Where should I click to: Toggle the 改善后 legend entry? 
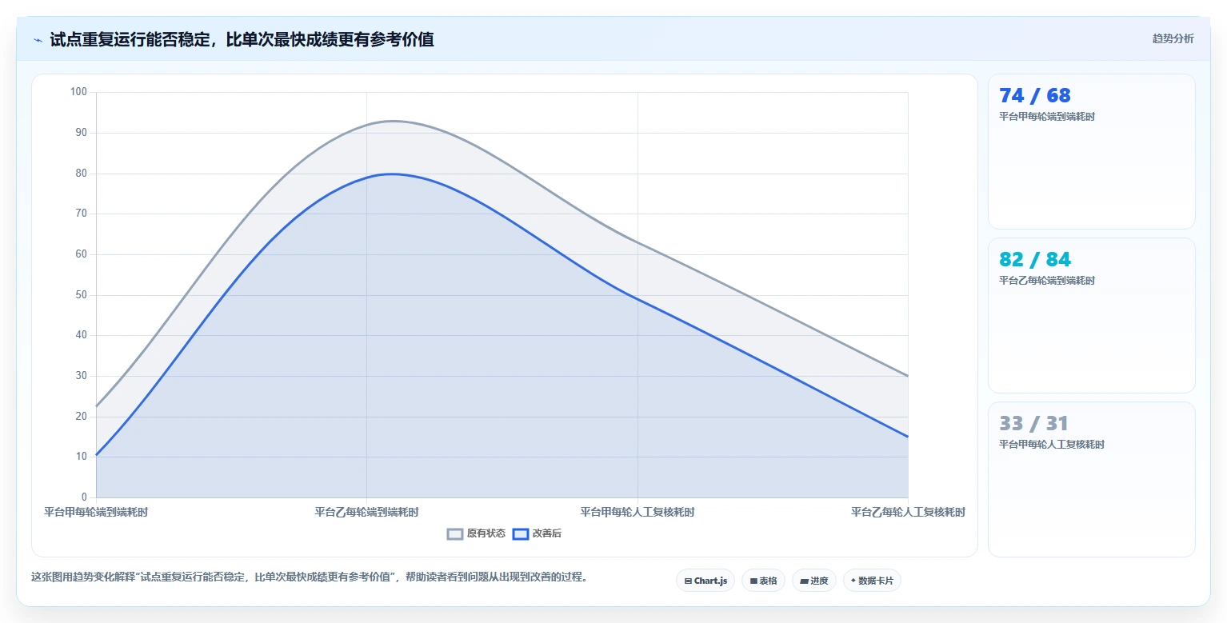pos(537,533)
